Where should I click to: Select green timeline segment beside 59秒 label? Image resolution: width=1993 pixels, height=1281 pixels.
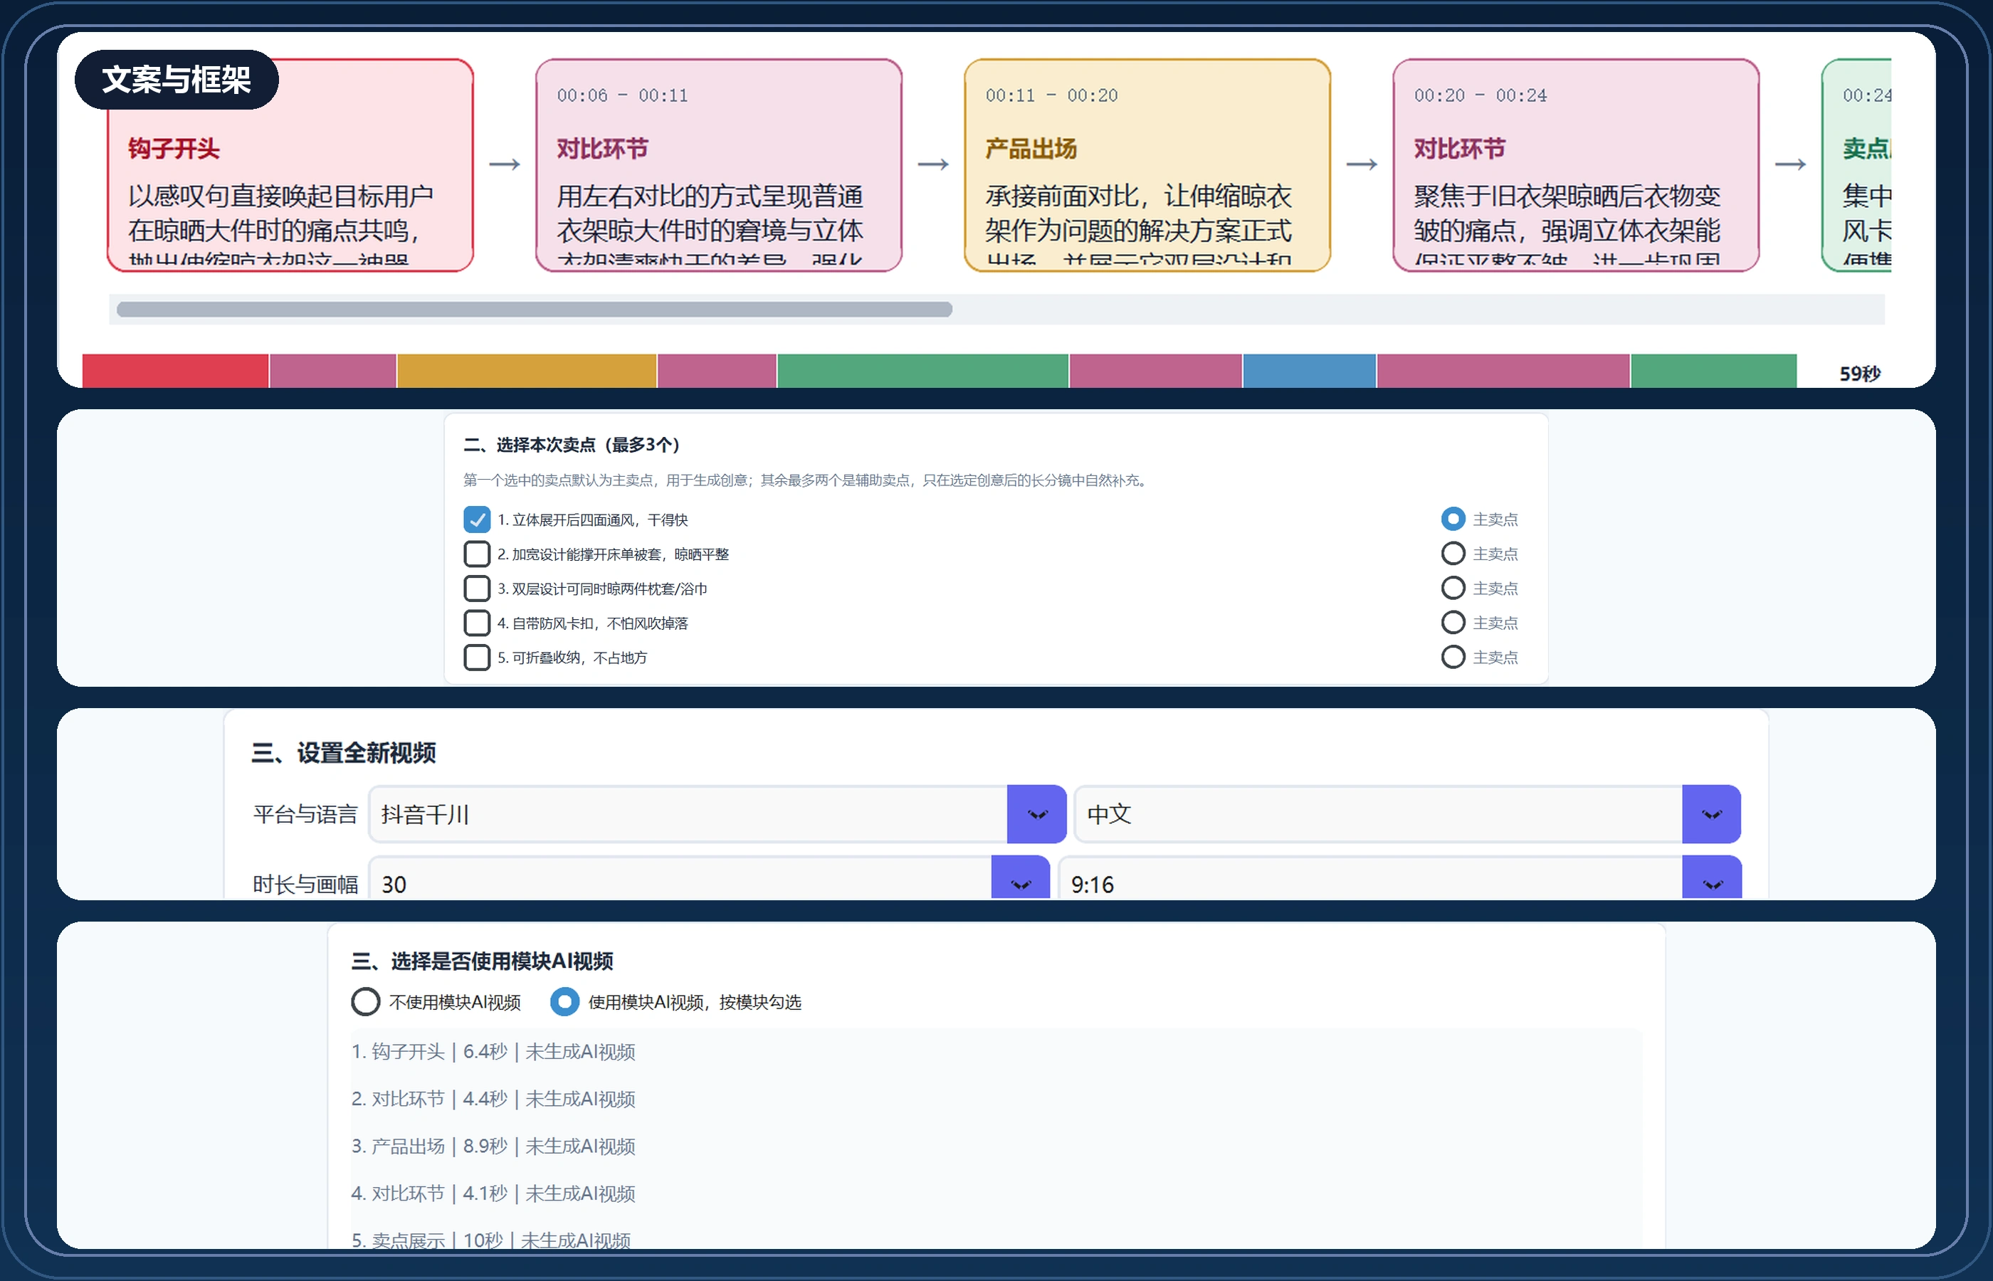(1713, 371)
